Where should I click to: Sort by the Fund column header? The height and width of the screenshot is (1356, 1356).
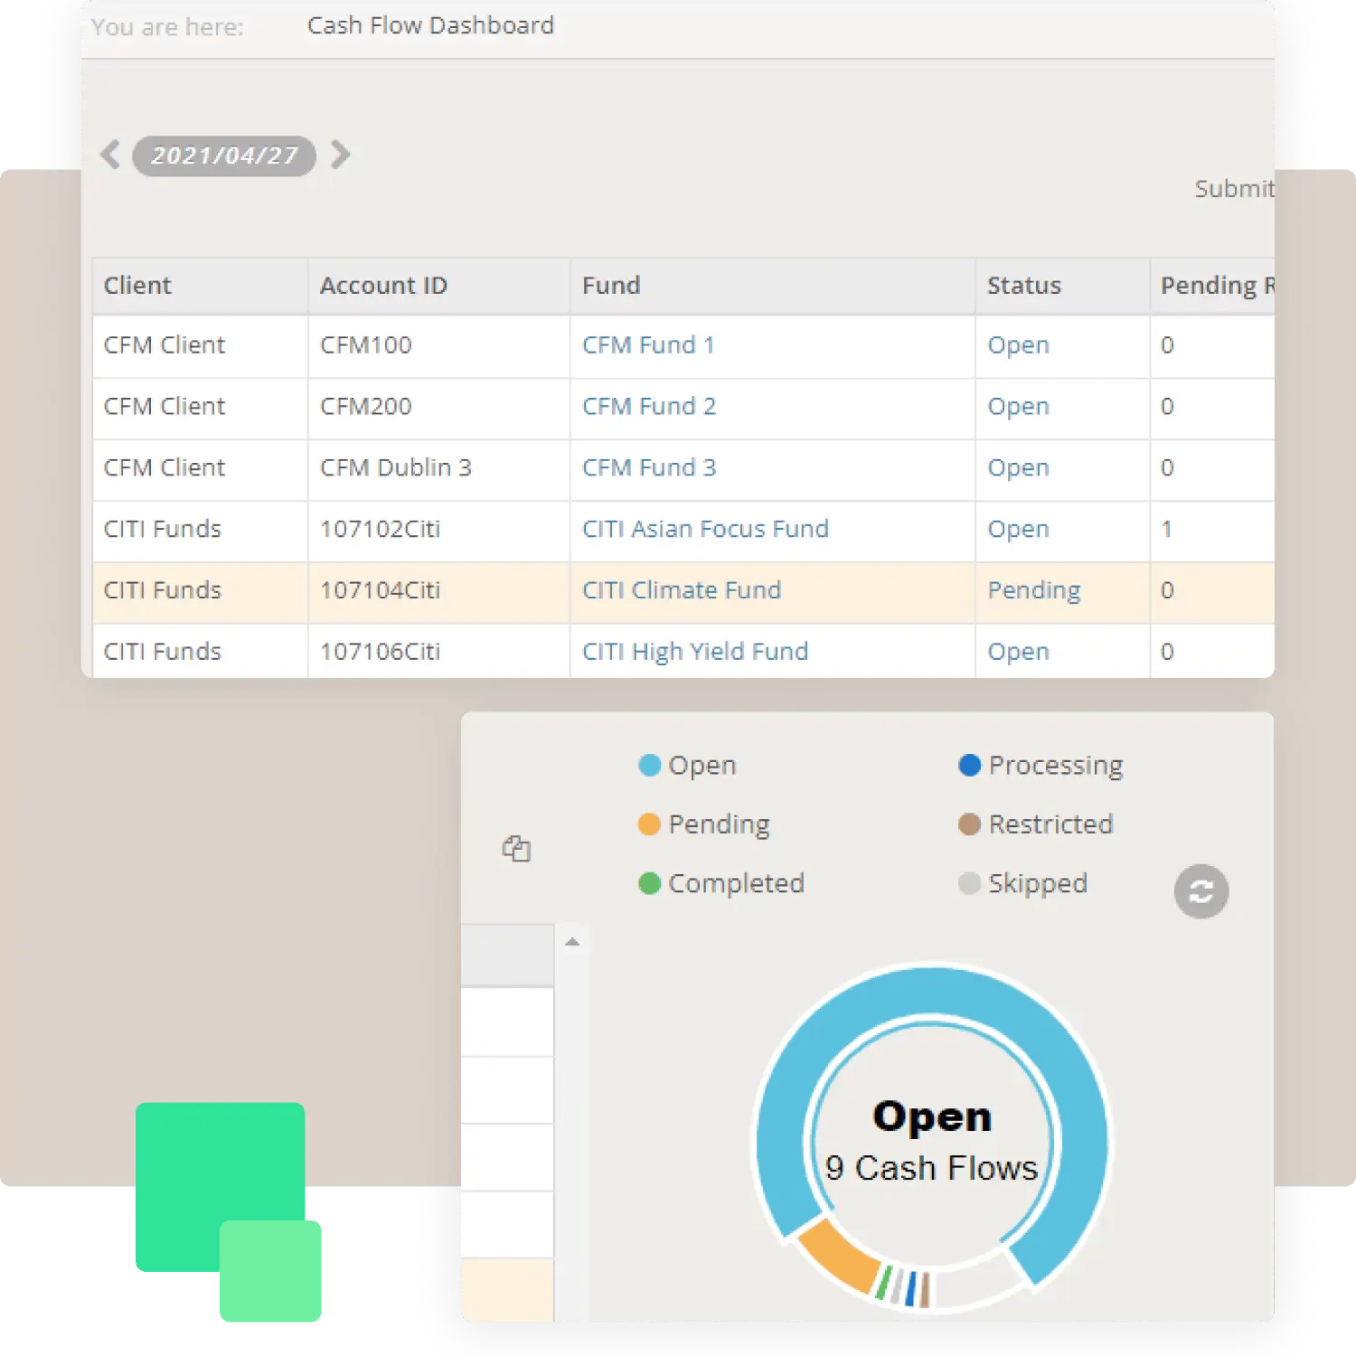coord(772,286)
